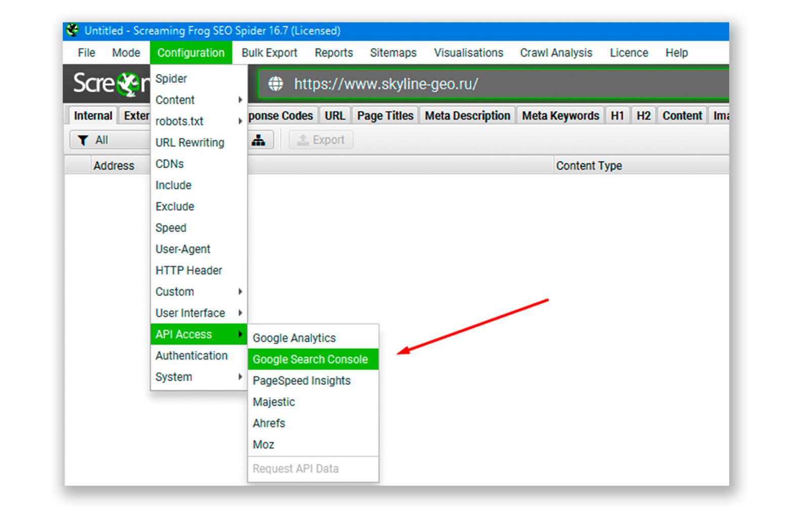Select HTTP Header configuration item
This screenshot has width=795, height=509.
tap(199, 270)
